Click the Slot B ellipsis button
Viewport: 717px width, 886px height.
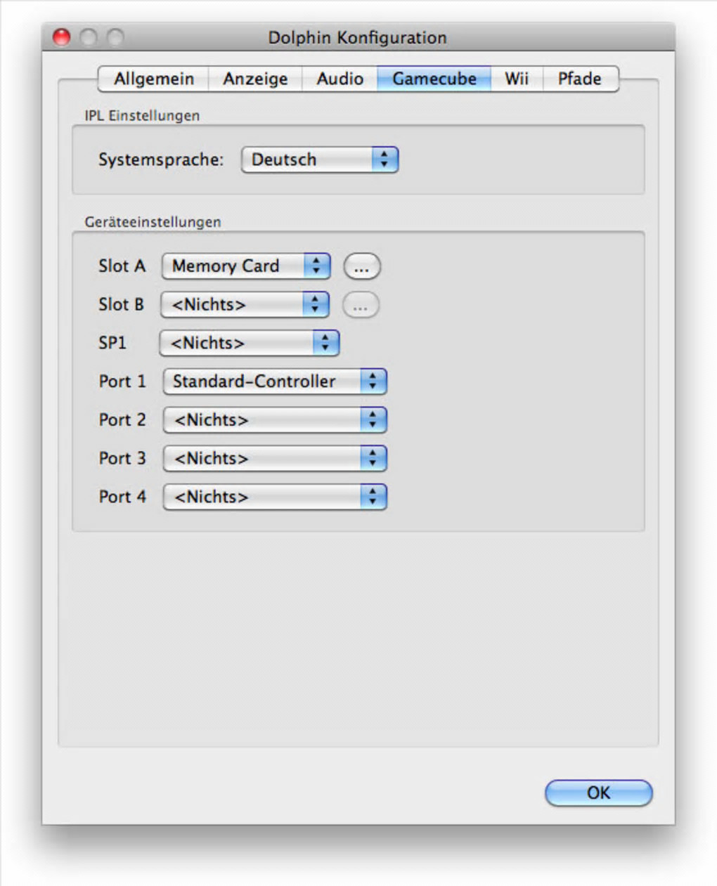[x=360, y=306]
